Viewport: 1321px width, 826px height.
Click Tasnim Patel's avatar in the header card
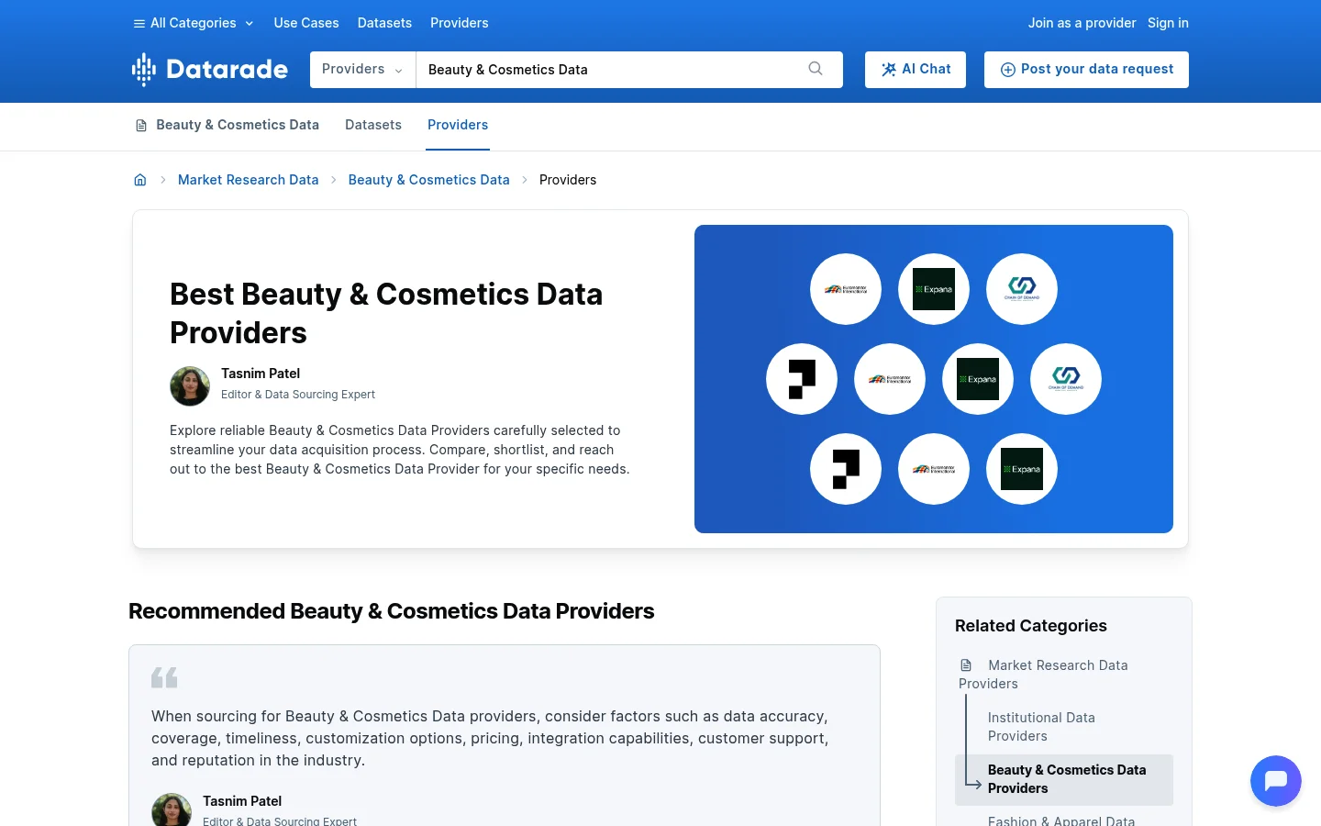pyautogui.click(x=190, y=386)
